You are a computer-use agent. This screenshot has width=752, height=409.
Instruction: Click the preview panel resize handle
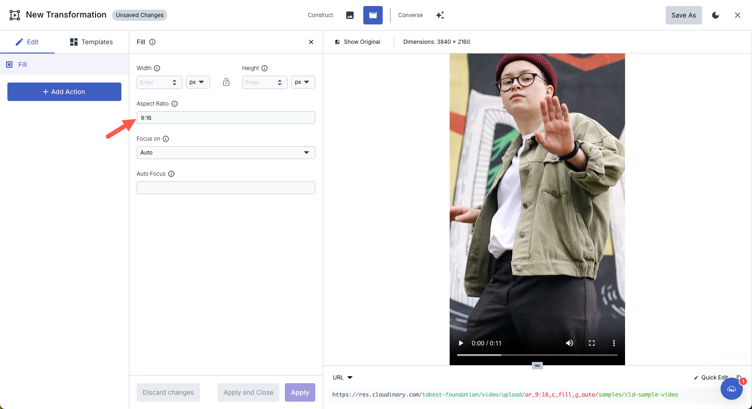(537, 366)
